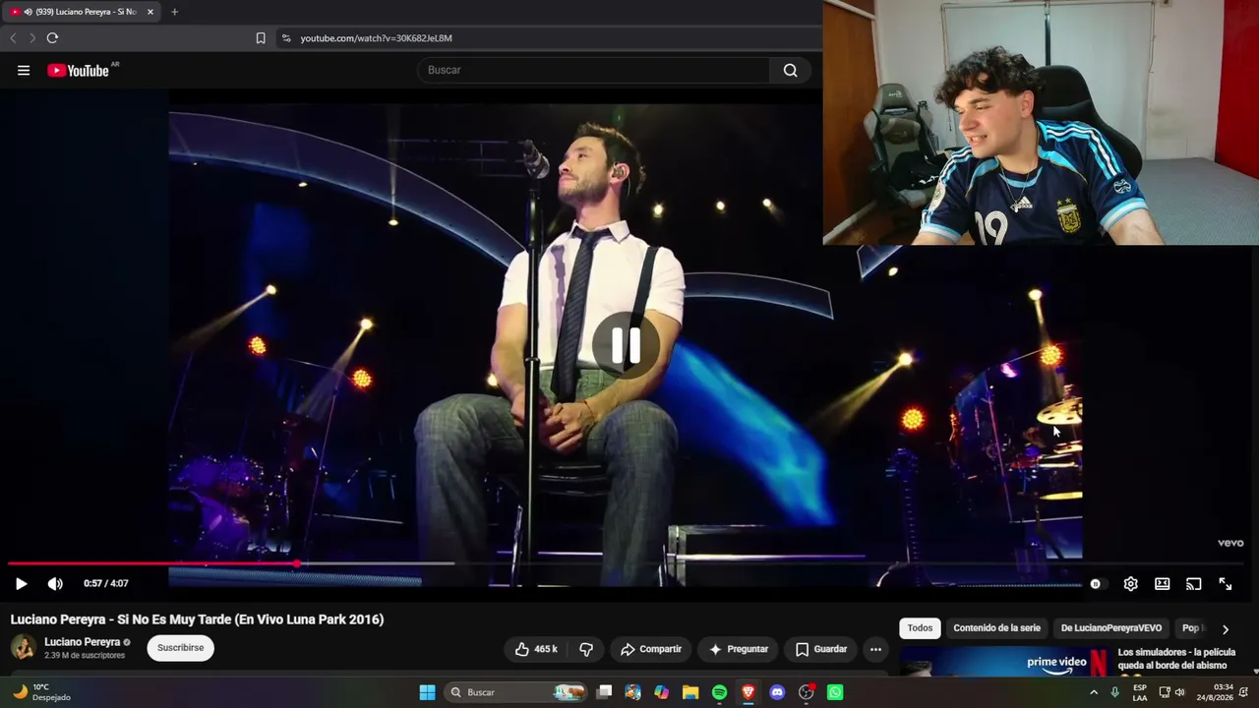Mute the video player volume
Viewport: 1259px width, 708px height.
coord(55,584)
